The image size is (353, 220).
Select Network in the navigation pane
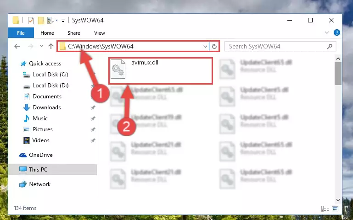click(39, 184)
